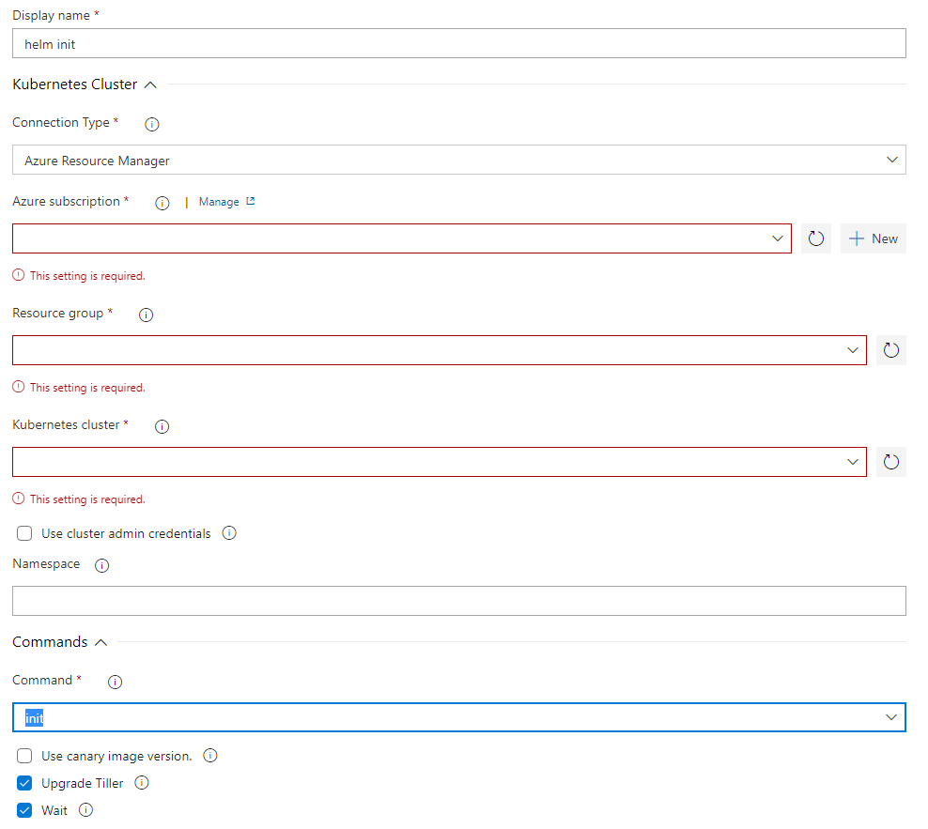The height and width of the screenshot is (829, 928).
Task: Check Use cluster admin credentials
Action: tap(23, 532)
